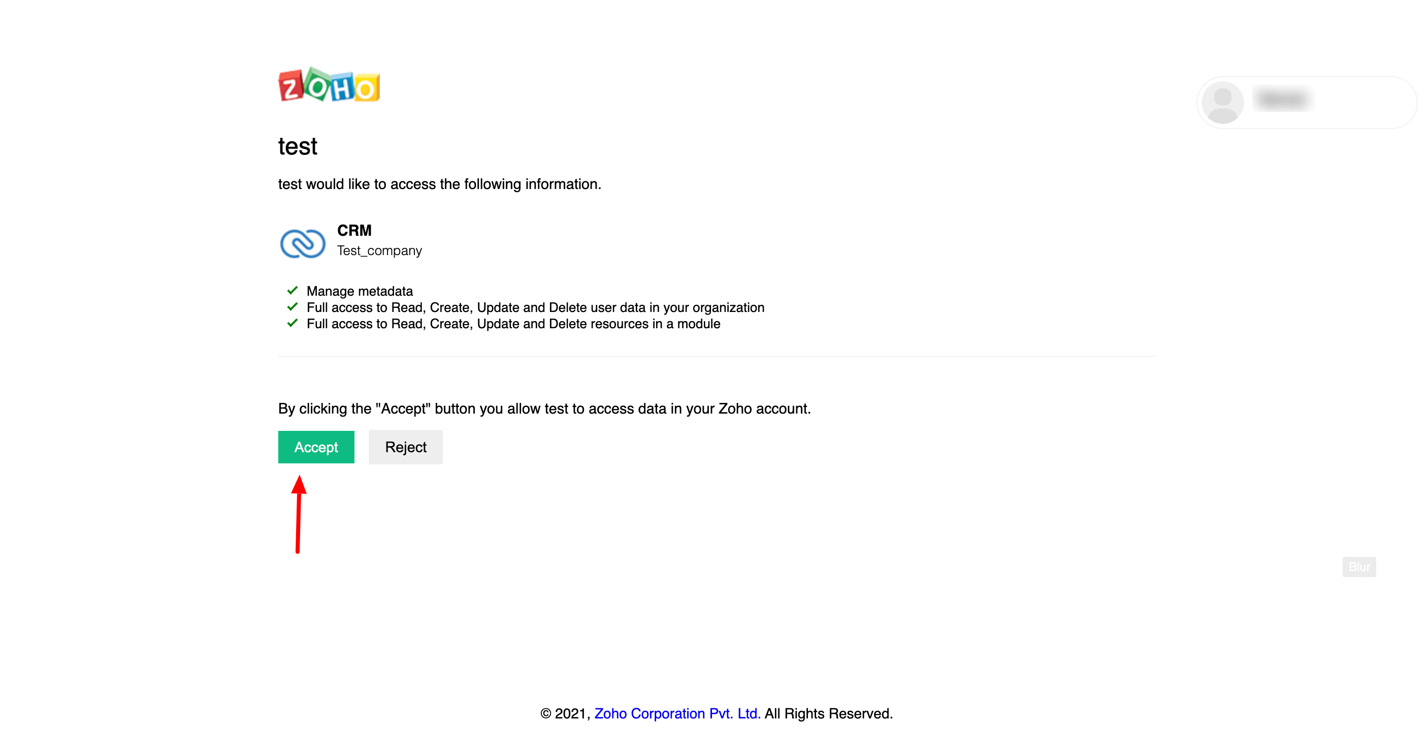Open the user profile avatar icon

(1222, 103)
